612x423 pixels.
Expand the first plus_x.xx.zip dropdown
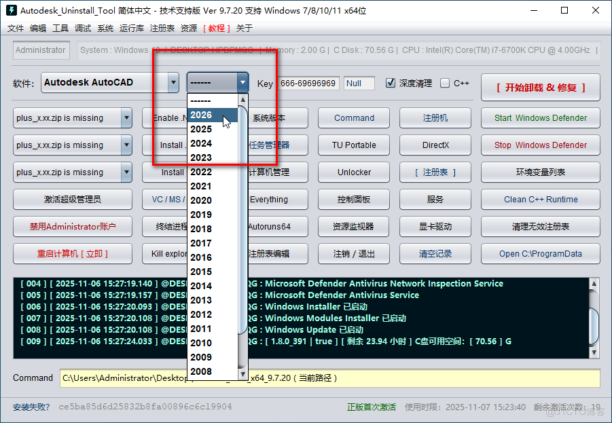pyautogui.click(x=126, y=117)
